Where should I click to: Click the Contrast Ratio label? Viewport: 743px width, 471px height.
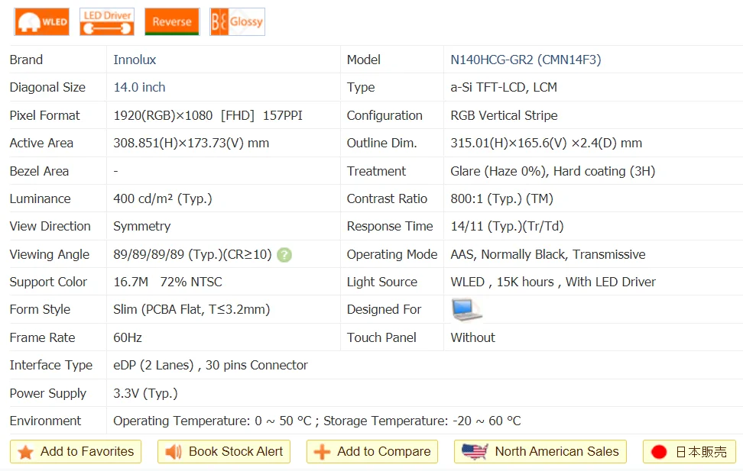[x=387, y=198]
